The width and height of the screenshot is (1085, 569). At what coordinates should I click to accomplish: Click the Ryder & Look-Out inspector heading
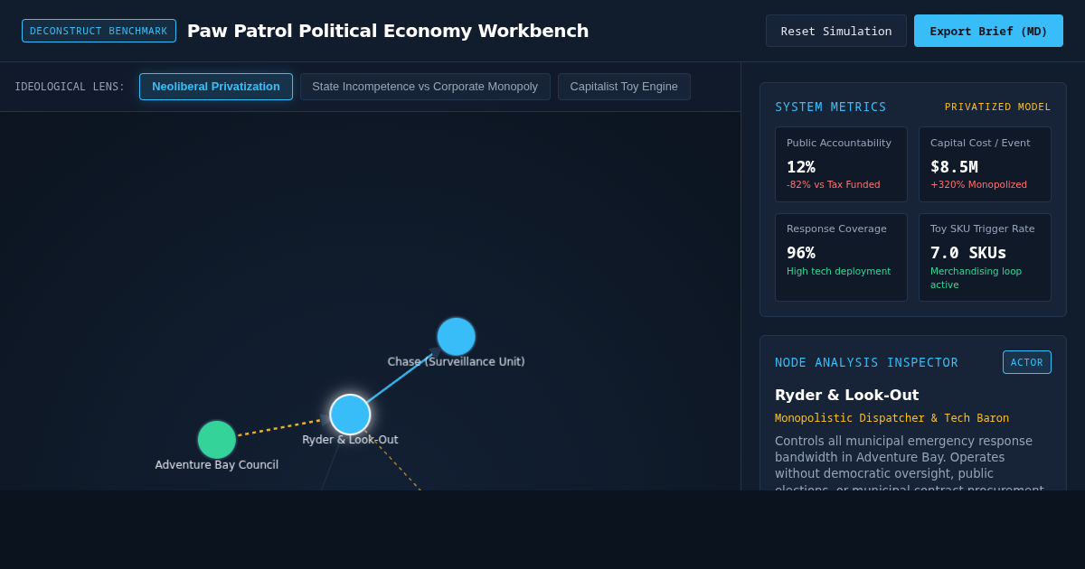point(846,395)
